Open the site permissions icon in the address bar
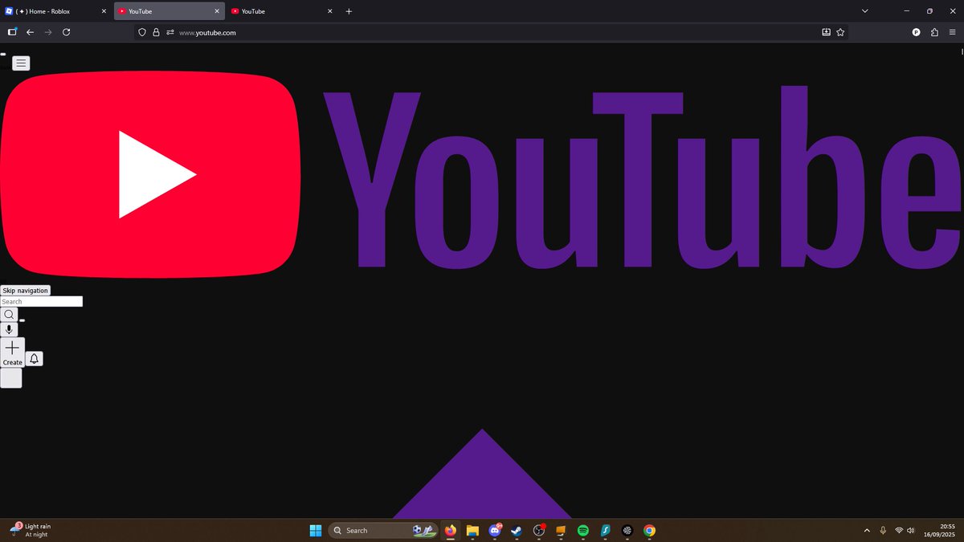The image size is (964, 542). tap(170, 32)
